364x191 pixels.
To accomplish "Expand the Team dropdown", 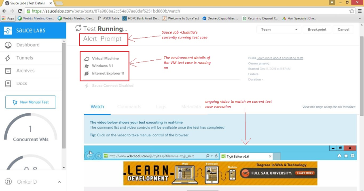I will (x=279, y=30).
